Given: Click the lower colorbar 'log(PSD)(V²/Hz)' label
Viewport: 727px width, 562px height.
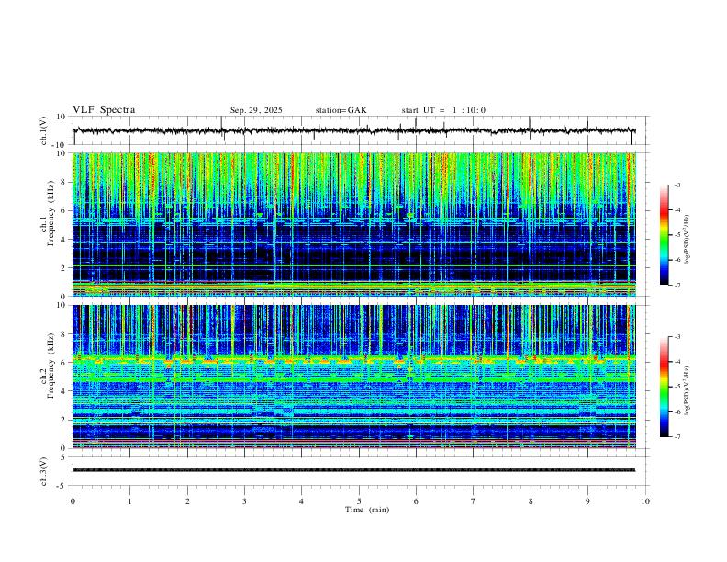Looking at the screenshot, I should pos(688,391).
